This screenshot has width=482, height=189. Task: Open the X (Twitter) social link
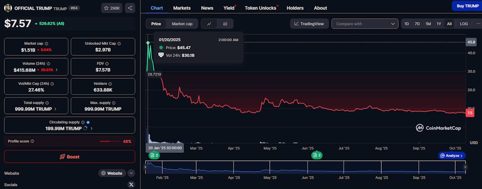click(x=131, y=185)
